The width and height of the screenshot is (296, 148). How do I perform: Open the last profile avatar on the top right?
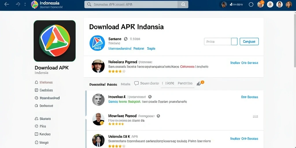pyautogui.click(x=289, y=4)
